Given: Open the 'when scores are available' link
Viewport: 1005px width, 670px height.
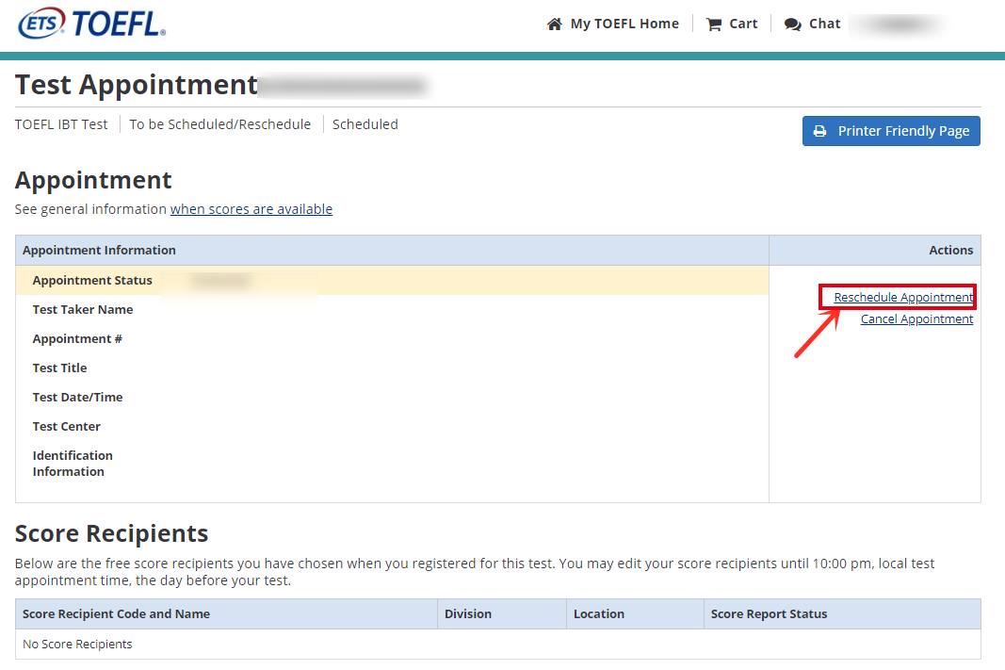Looking at the screenshot, I should [x=251, y=209].
